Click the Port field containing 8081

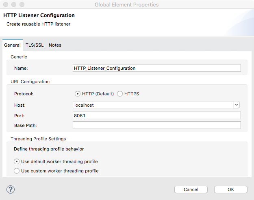pos(156,115)
